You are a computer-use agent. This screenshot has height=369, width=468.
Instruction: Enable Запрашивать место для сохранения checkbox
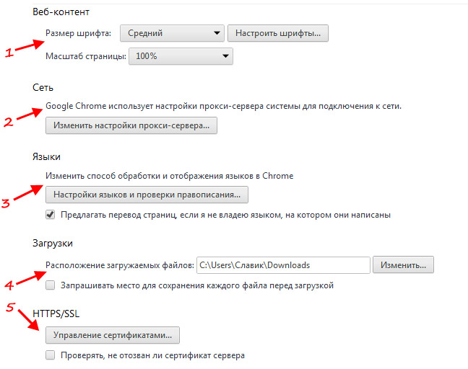(x=51, y=285)
